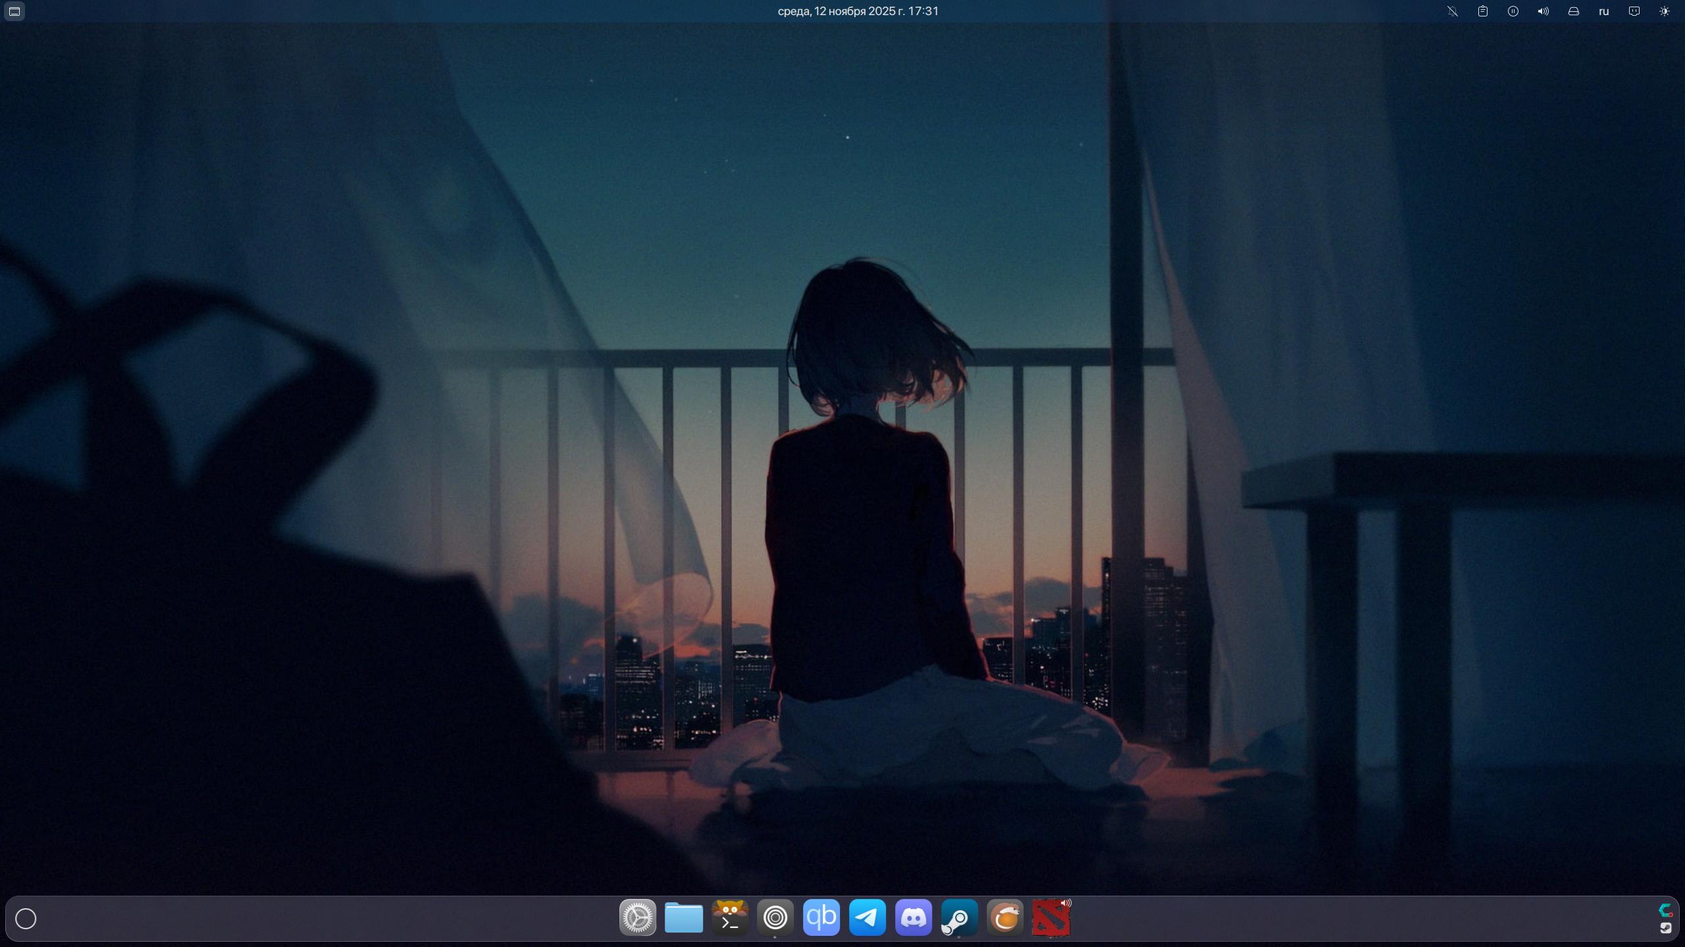Screen dimensions: 1685x947
Task: Launch the cat terminal app
Action: coord(729,917)
